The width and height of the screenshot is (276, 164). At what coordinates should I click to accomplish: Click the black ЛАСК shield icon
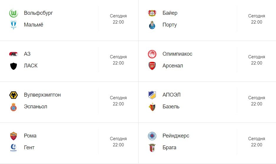(x=14, y=66)
